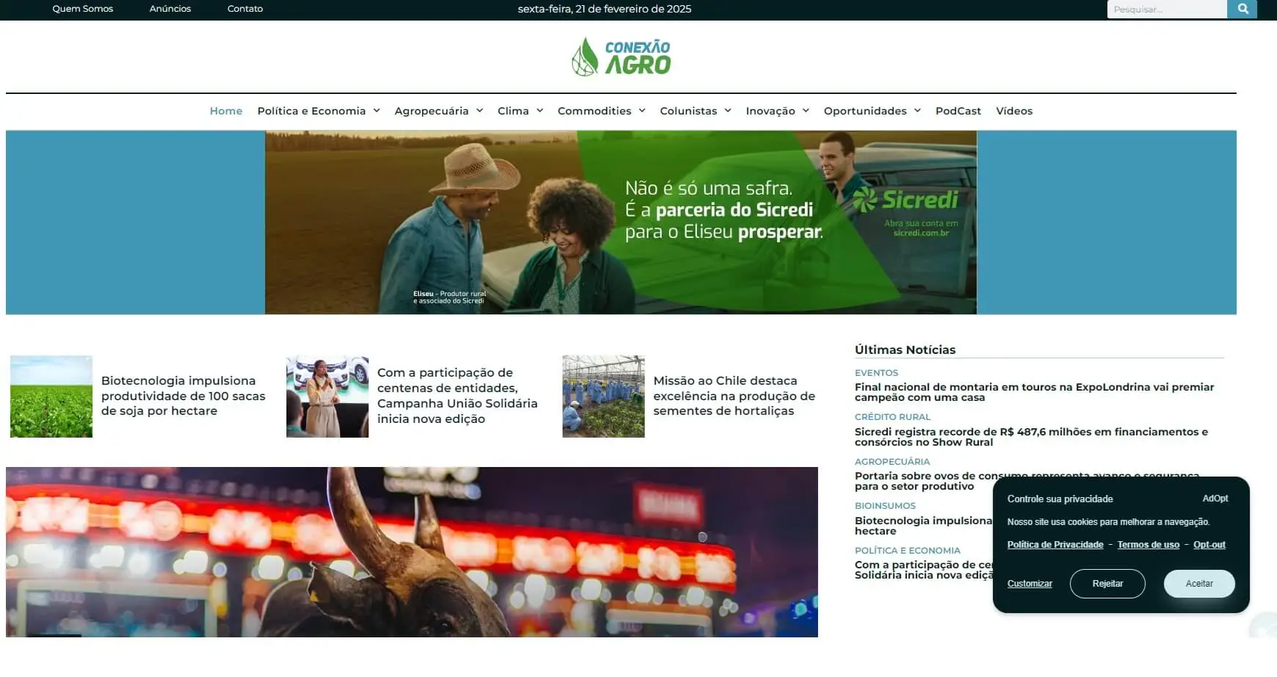Reject cookies with Rejeitar button
Image resolution: width=1277 pixels, height=677 pixels.
(x=1107, y=584)
